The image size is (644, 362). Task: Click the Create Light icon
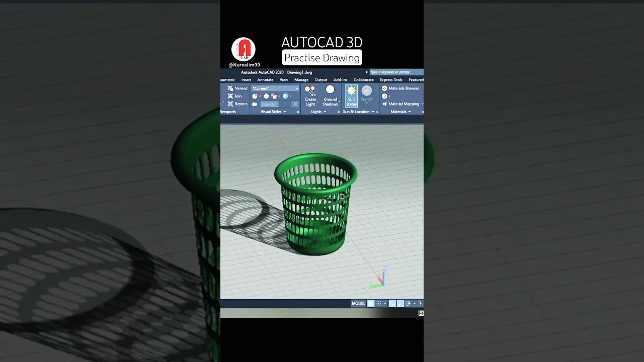click(x=310, y=90)
